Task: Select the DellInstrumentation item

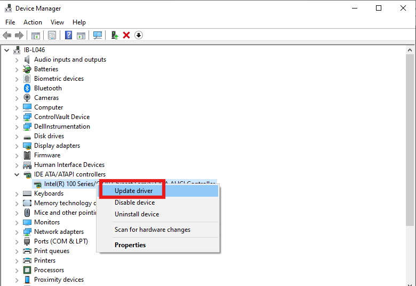Action: point(62,127)
